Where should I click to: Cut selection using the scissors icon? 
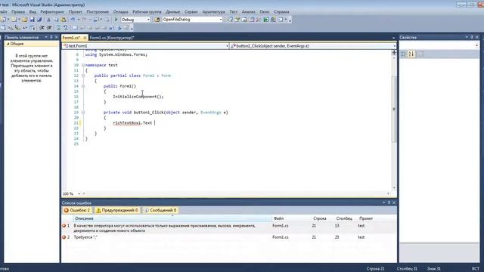tap(48, 20)
